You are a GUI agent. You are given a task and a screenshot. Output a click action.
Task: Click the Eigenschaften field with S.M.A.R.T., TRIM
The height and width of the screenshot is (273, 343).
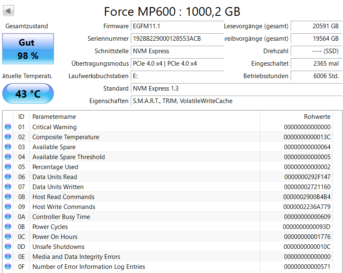tap(237, 101)
